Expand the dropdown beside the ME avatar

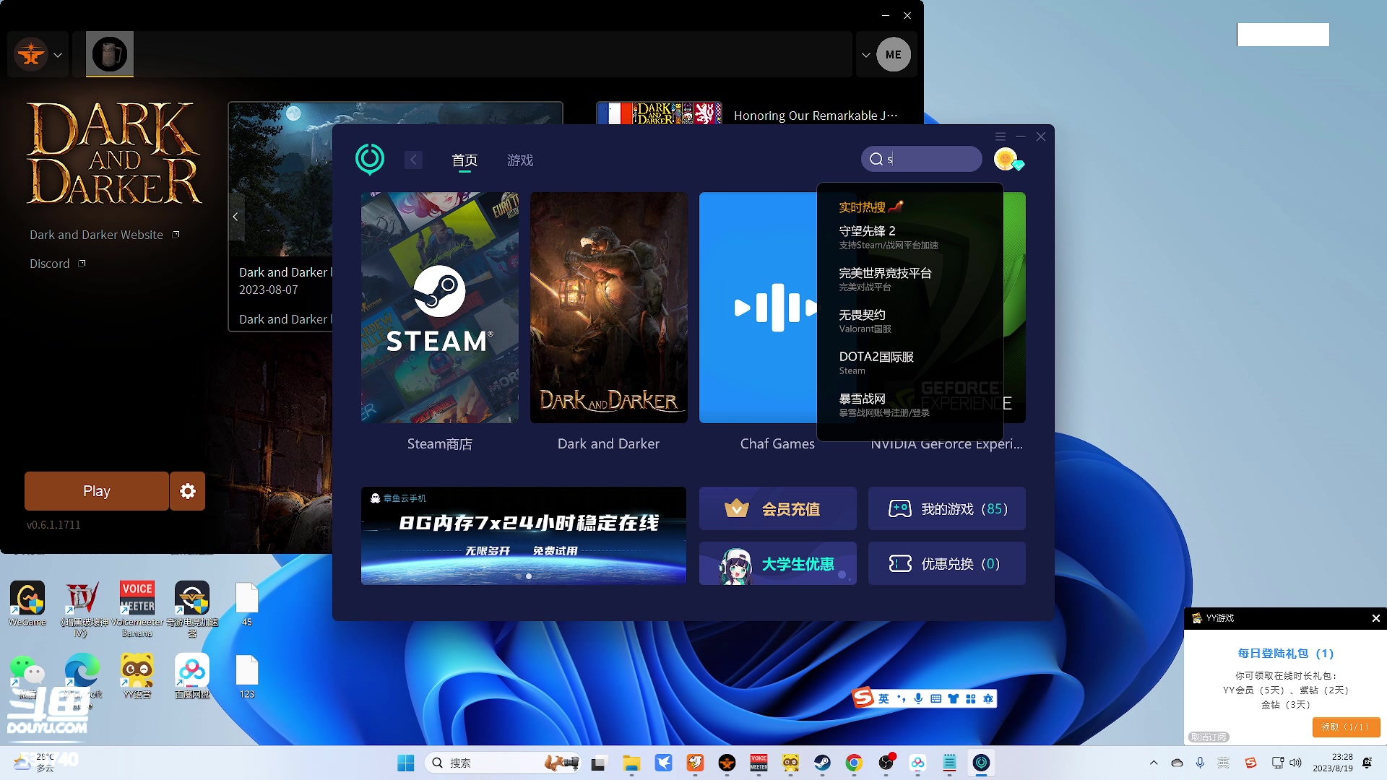click(866, 55)
